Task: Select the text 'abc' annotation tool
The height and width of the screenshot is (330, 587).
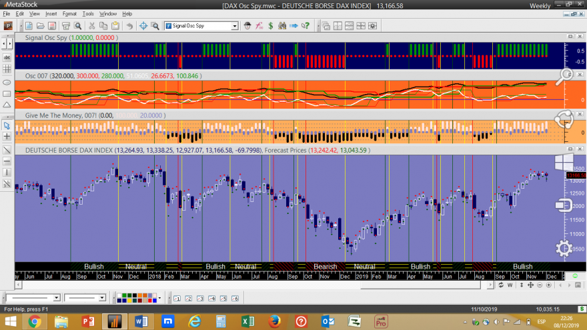Action: (7, 57)
